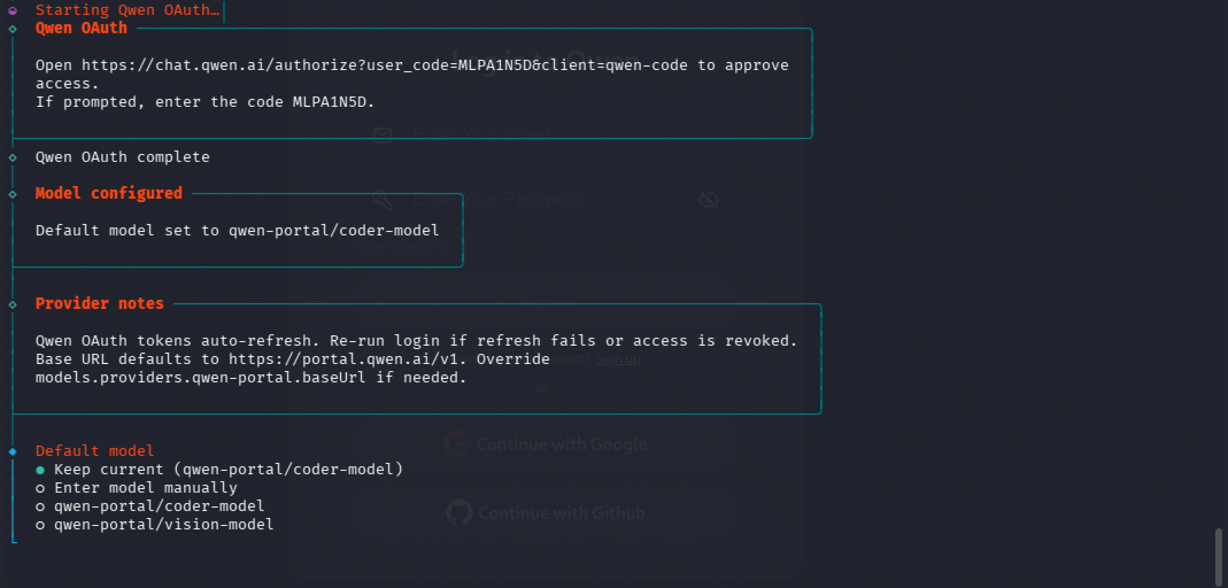The image size is (1228, 588).
Task: Choose the Enter model manually option
Action: point(40,488)
